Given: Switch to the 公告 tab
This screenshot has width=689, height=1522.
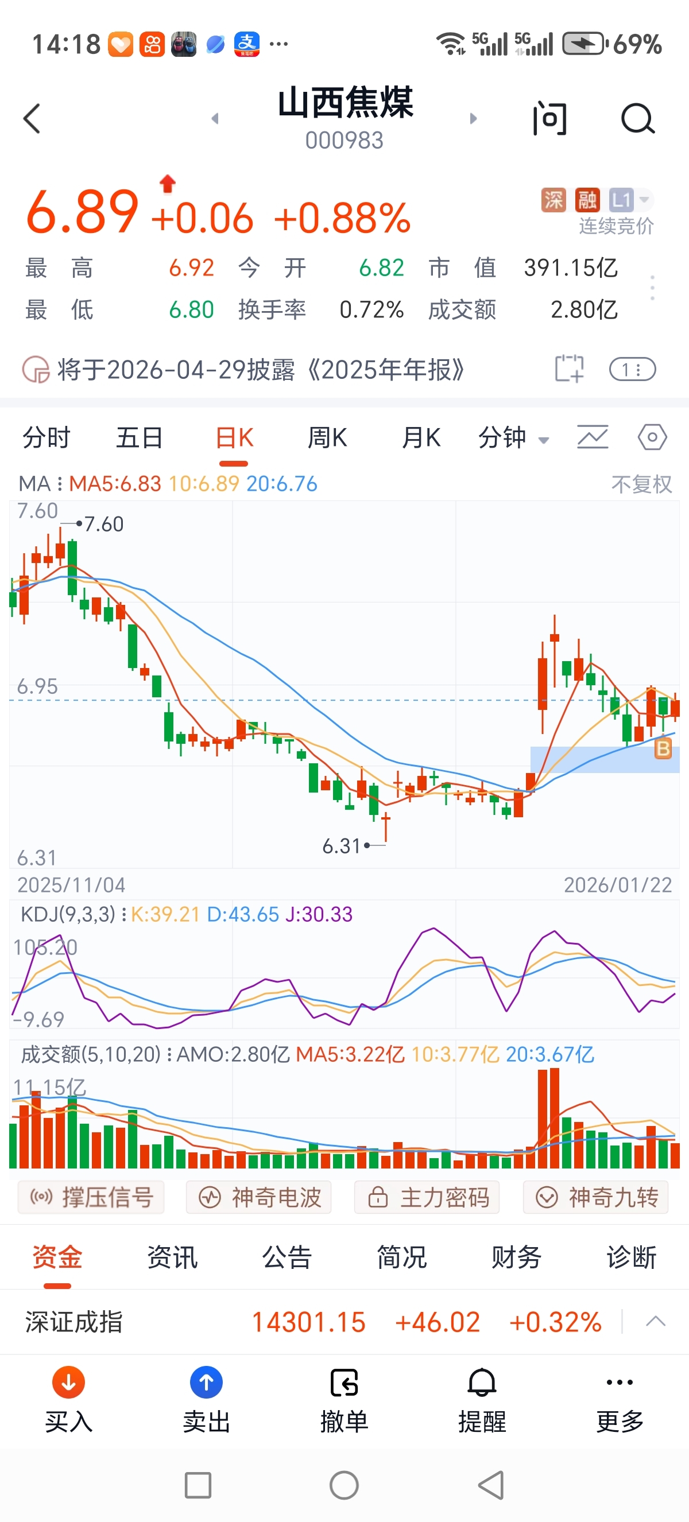Looking at the screenshot, I should (287, 1257).
